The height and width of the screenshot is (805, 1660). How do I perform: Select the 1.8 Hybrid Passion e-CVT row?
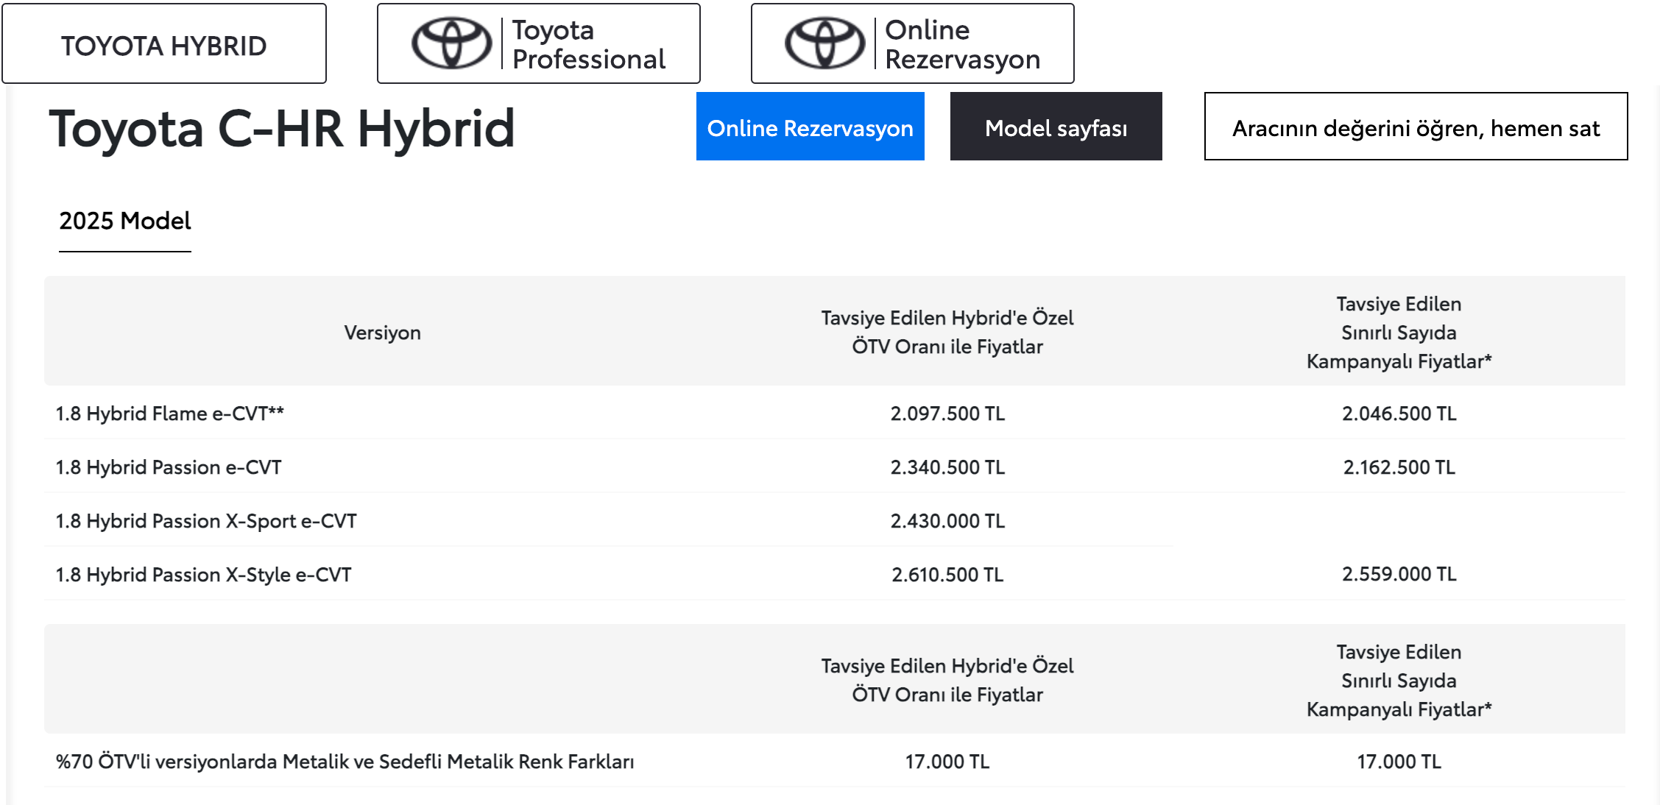pos(835,467)
